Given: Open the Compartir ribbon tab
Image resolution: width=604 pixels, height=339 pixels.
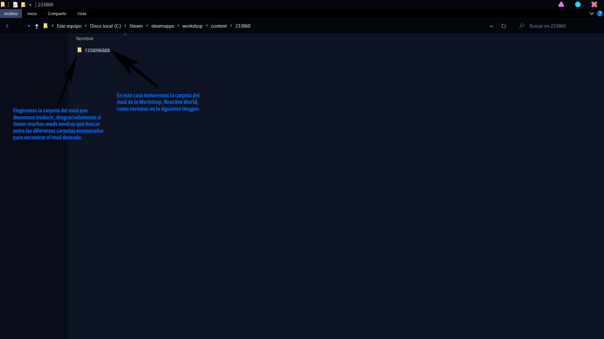Looking at the screenshot, I should 57,14.
